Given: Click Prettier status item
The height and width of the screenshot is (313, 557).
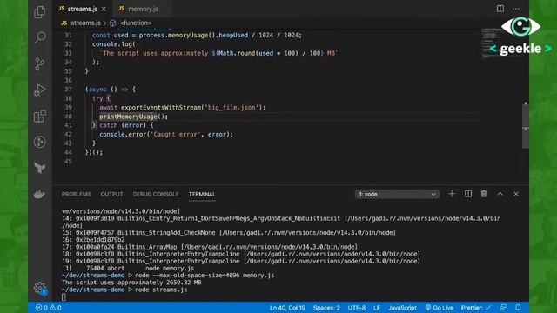Looking at the screenshot, I should click(x=476, y=308).
